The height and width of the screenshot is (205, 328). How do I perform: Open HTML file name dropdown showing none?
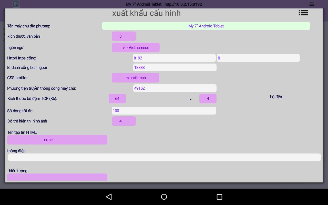pyautogui.click(x=57, y=140)
